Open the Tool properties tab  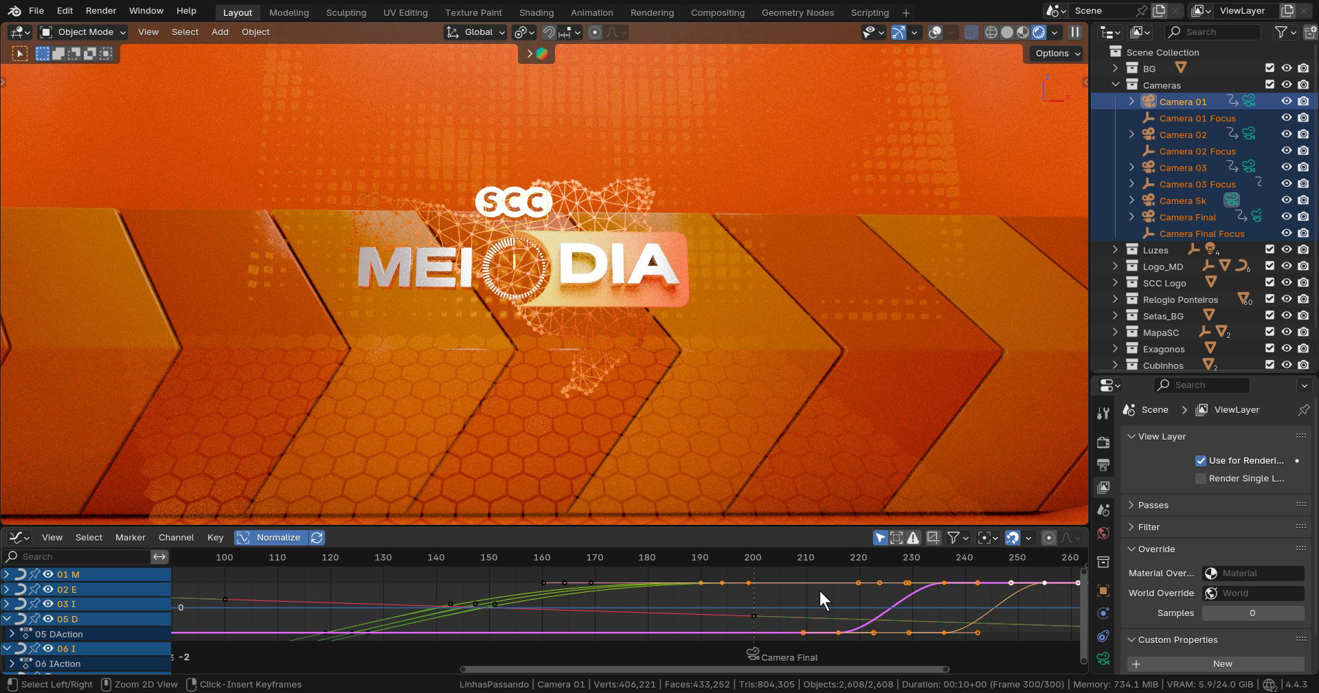[1103, 413]
